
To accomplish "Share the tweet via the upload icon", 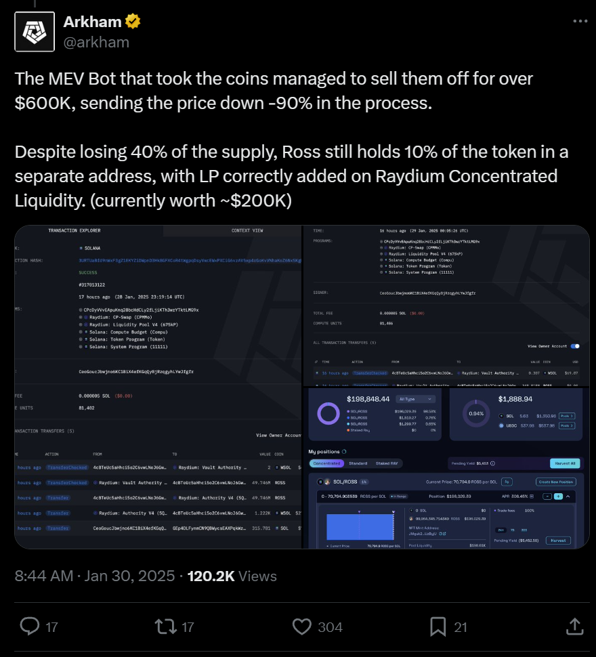I will [x=574, y=627].
